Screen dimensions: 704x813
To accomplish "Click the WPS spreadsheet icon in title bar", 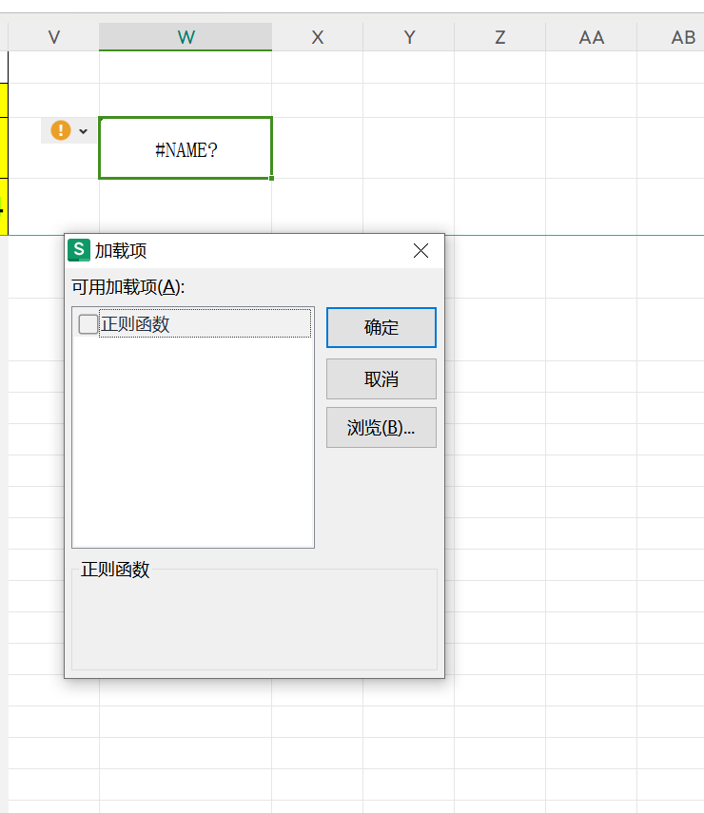I will pyautogui.click(x=79, y=250).
